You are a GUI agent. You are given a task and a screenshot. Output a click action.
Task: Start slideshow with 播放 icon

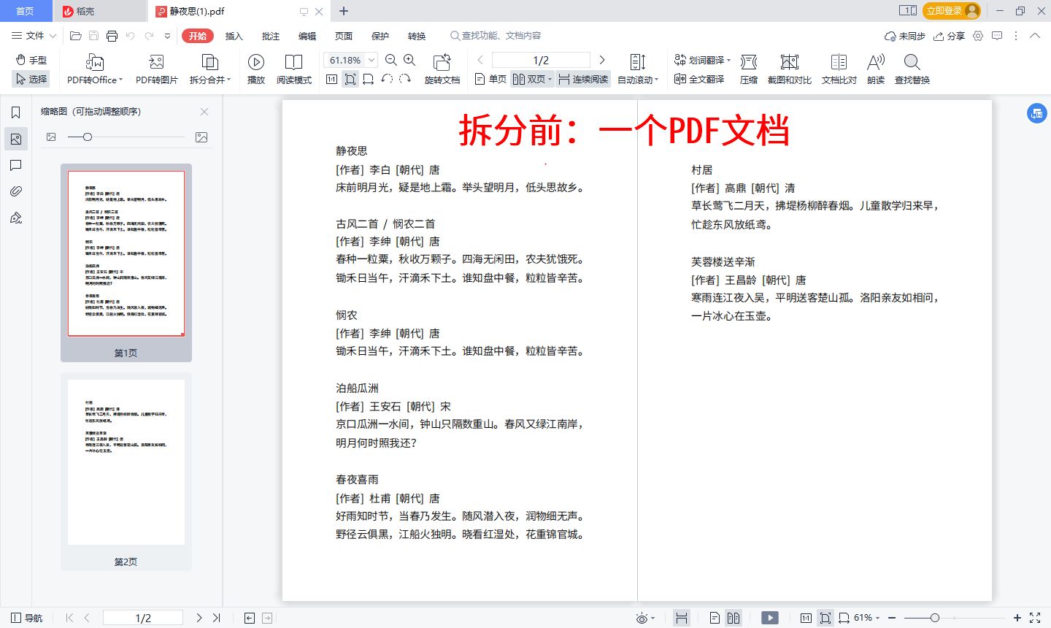point(256,70)
